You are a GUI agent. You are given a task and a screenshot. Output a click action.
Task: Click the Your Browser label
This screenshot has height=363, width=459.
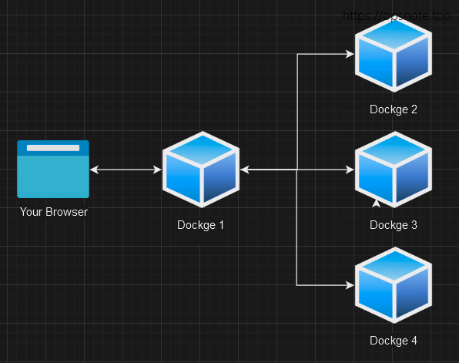tap(54, 212)
